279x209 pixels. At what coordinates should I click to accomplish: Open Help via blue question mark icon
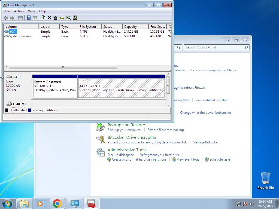(x=29, y=18)
